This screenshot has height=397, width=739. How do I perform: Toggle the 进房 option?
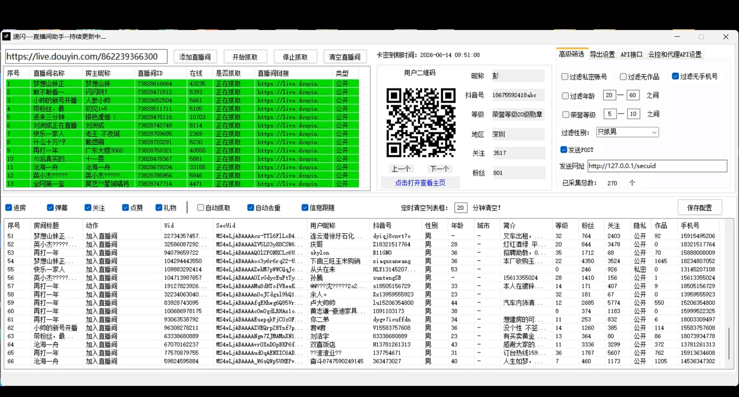click(8, 207)
